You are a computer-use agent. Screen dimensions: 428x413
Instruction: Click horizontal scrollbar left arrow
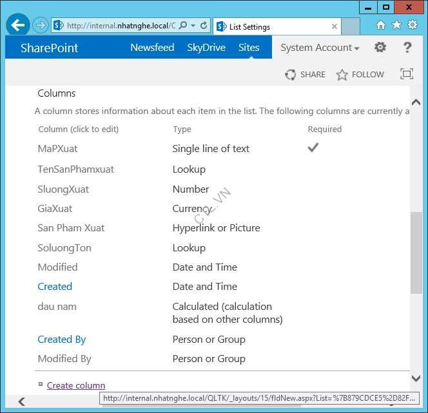[x=21, y=401]
